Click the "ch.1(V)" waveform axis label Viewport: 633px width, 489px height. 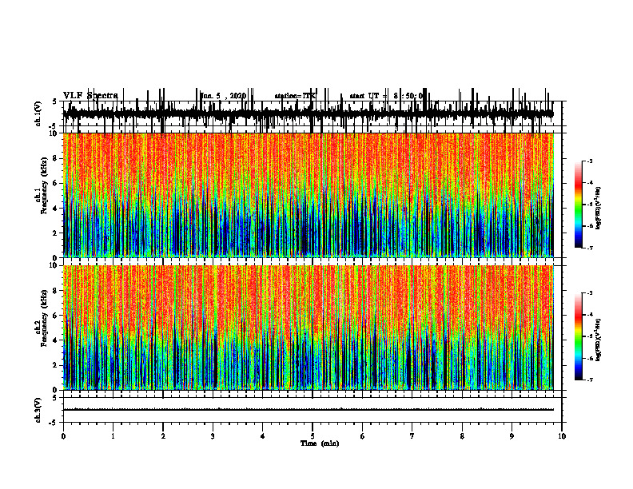(38, 113)
